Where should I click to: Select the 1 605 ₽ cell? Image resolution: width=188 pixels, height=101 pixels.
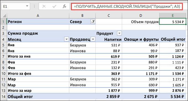[x=173, y=85]
